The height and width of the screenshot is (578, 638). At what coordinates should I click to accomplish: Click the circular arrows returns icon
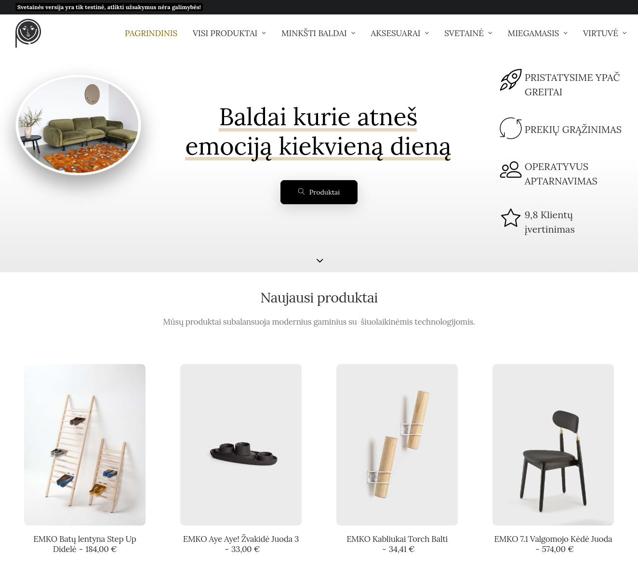pos(511,129)
